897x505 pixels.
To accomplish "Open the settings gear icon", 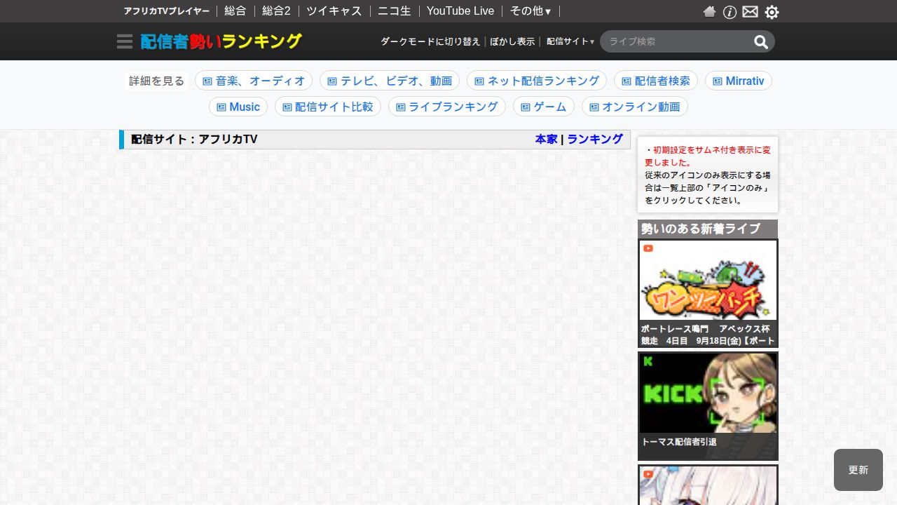I will click(x=772, y=12).
